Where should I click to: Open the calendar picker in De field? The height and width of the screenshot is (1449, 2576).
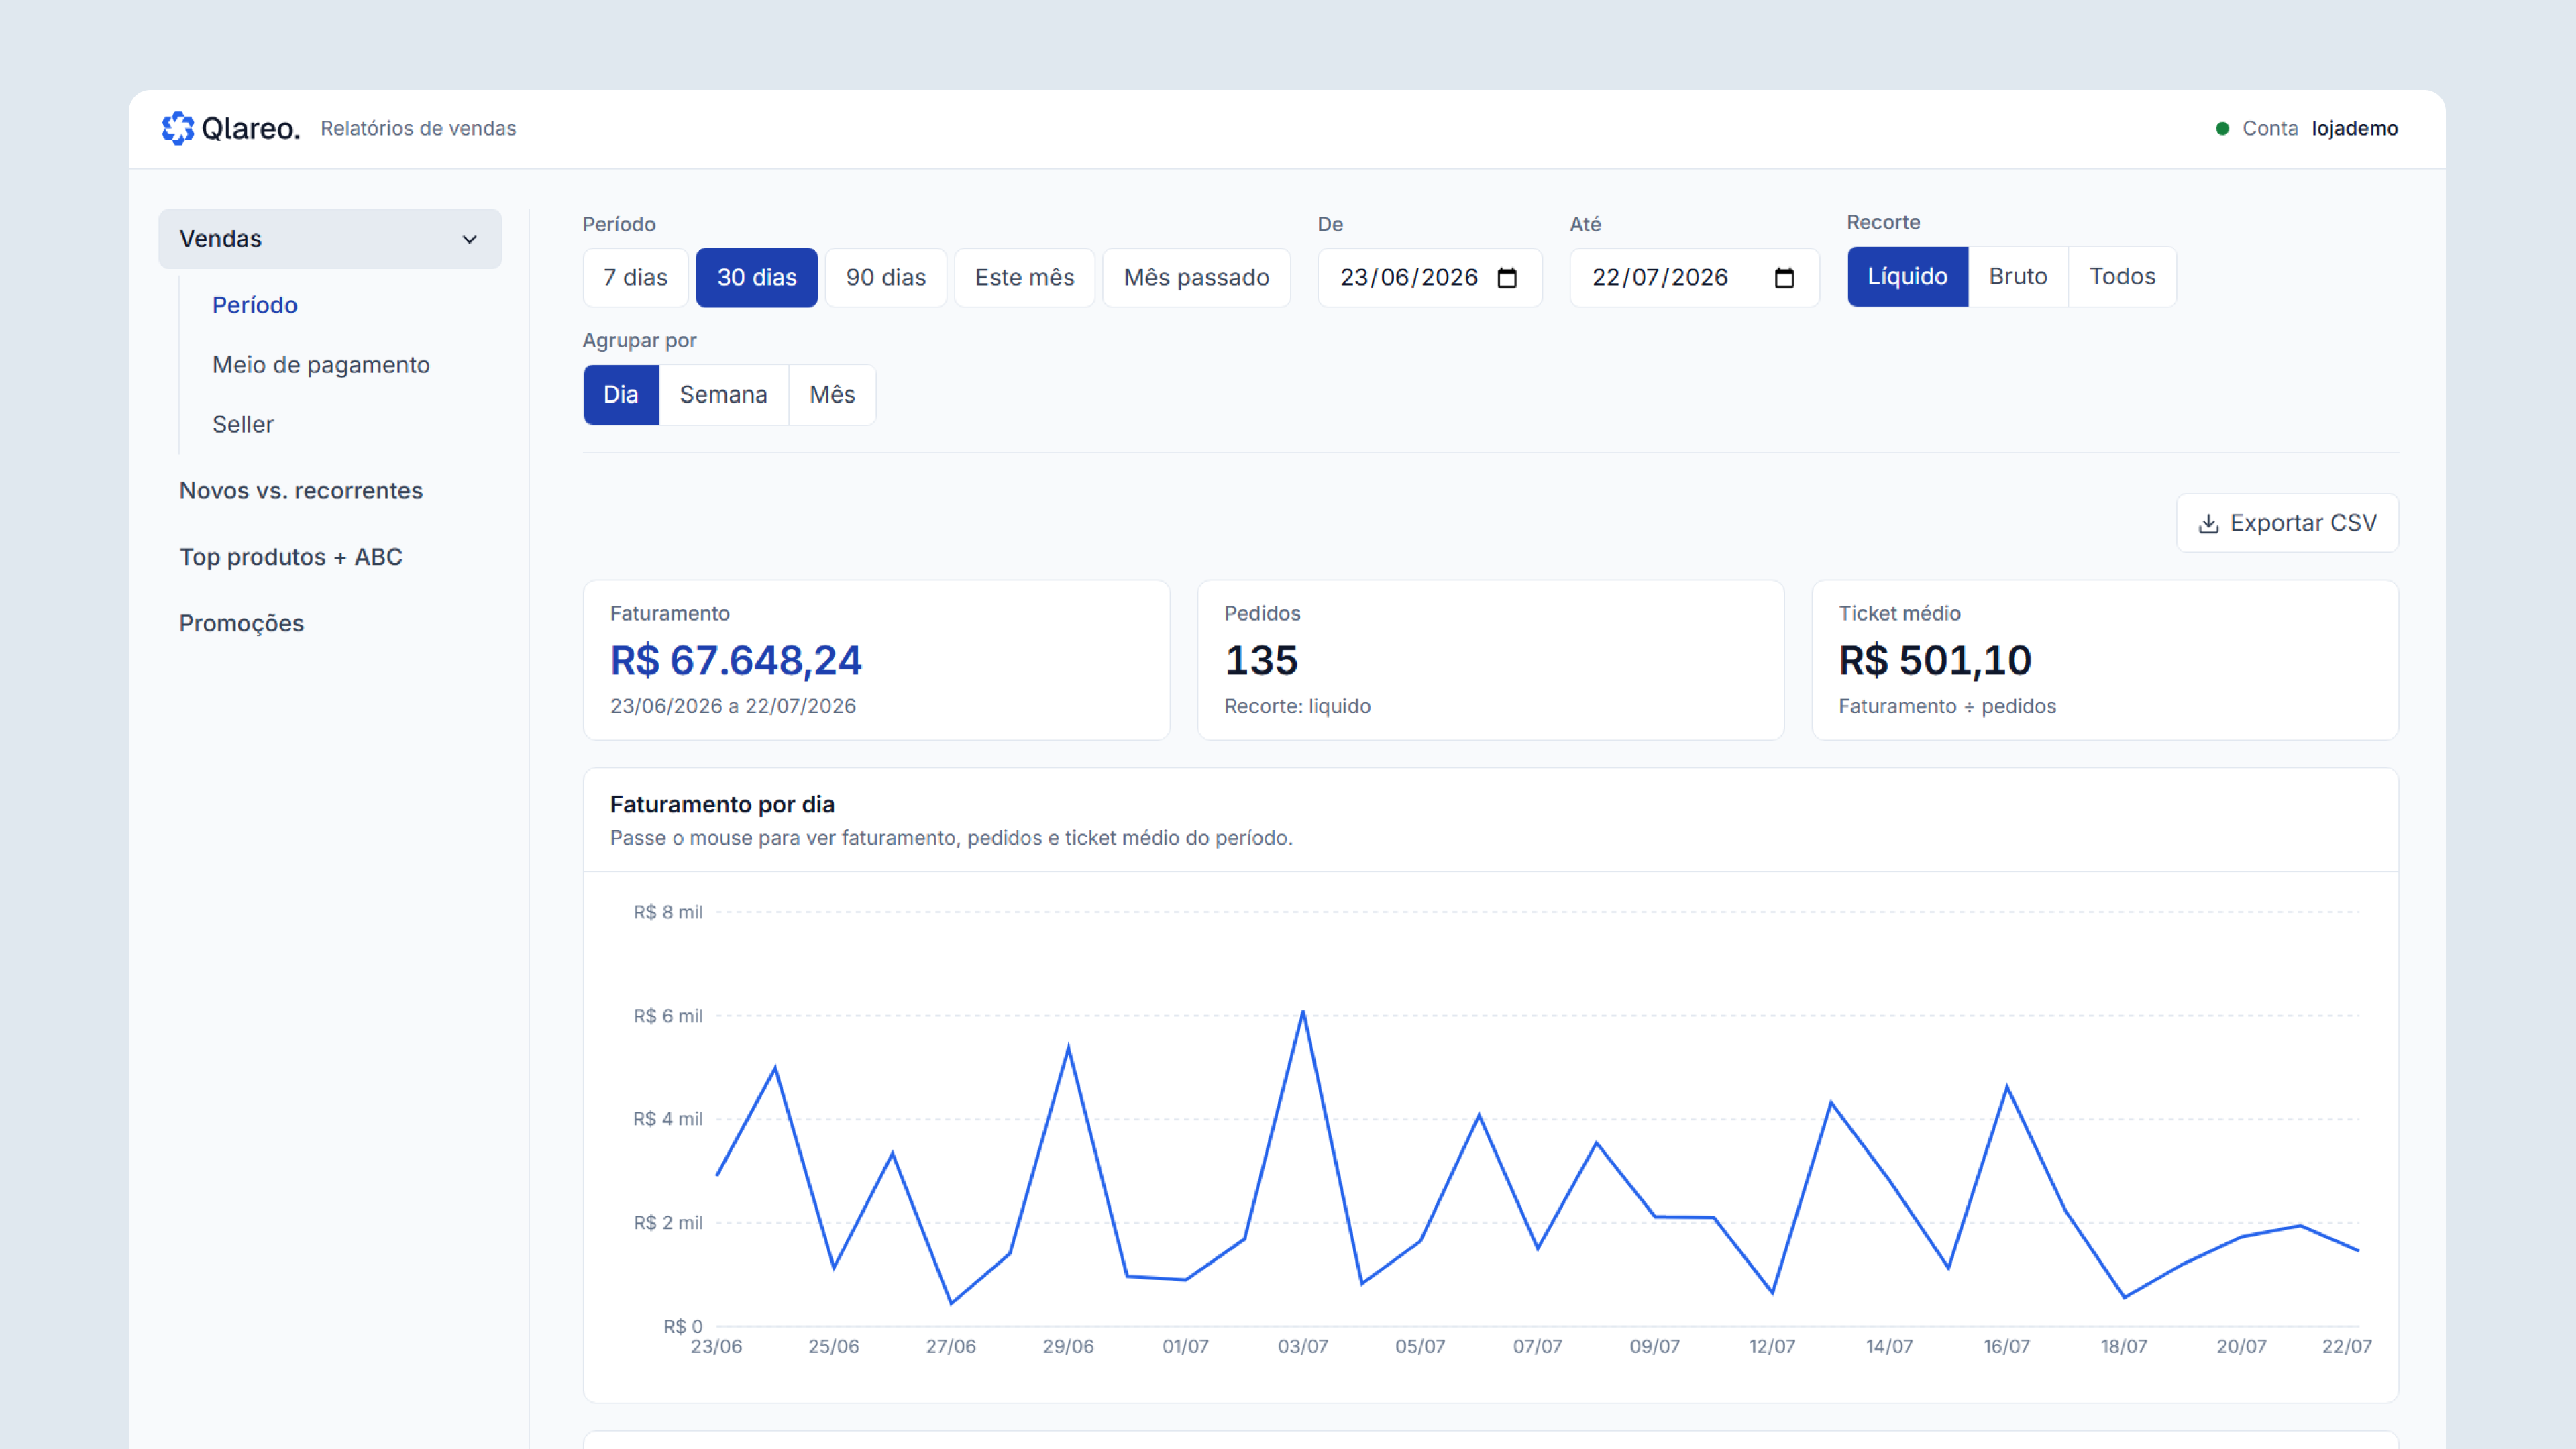1507,278
